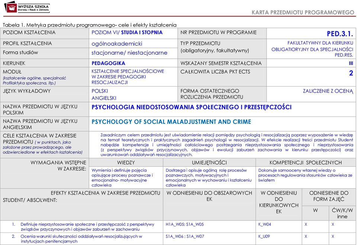Click the 'WIEDZY' column header
The height and width of the screenshot is (245, 357).
pyautogui.click(x=126, y=162)
